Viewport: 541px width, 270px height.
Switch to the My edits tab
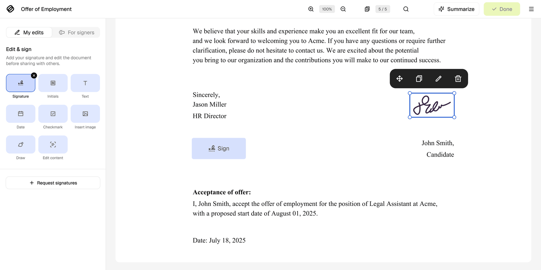point(29,32)
